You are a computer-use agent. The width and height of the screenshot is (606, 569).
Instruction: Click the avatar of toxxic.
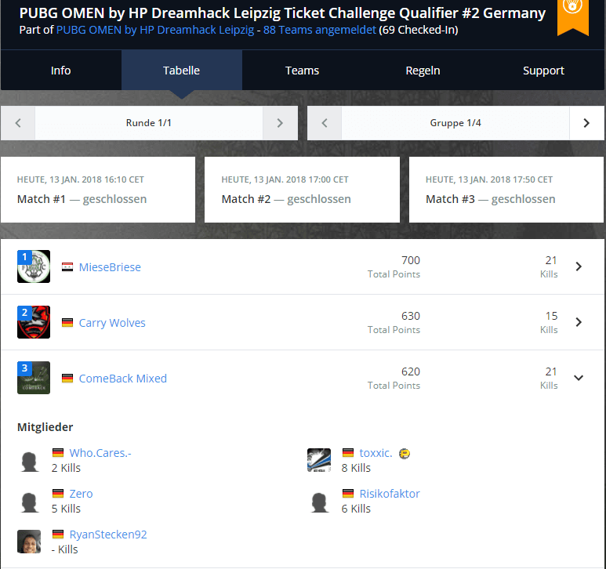pos(319,461)
